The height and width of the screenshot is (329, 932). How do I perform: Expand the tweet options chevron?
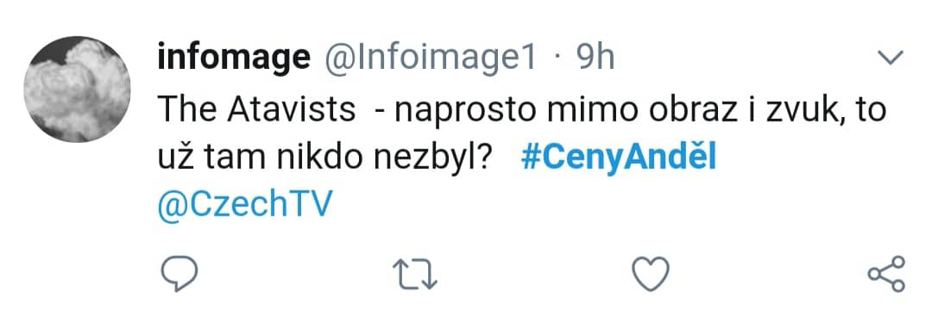891,58
